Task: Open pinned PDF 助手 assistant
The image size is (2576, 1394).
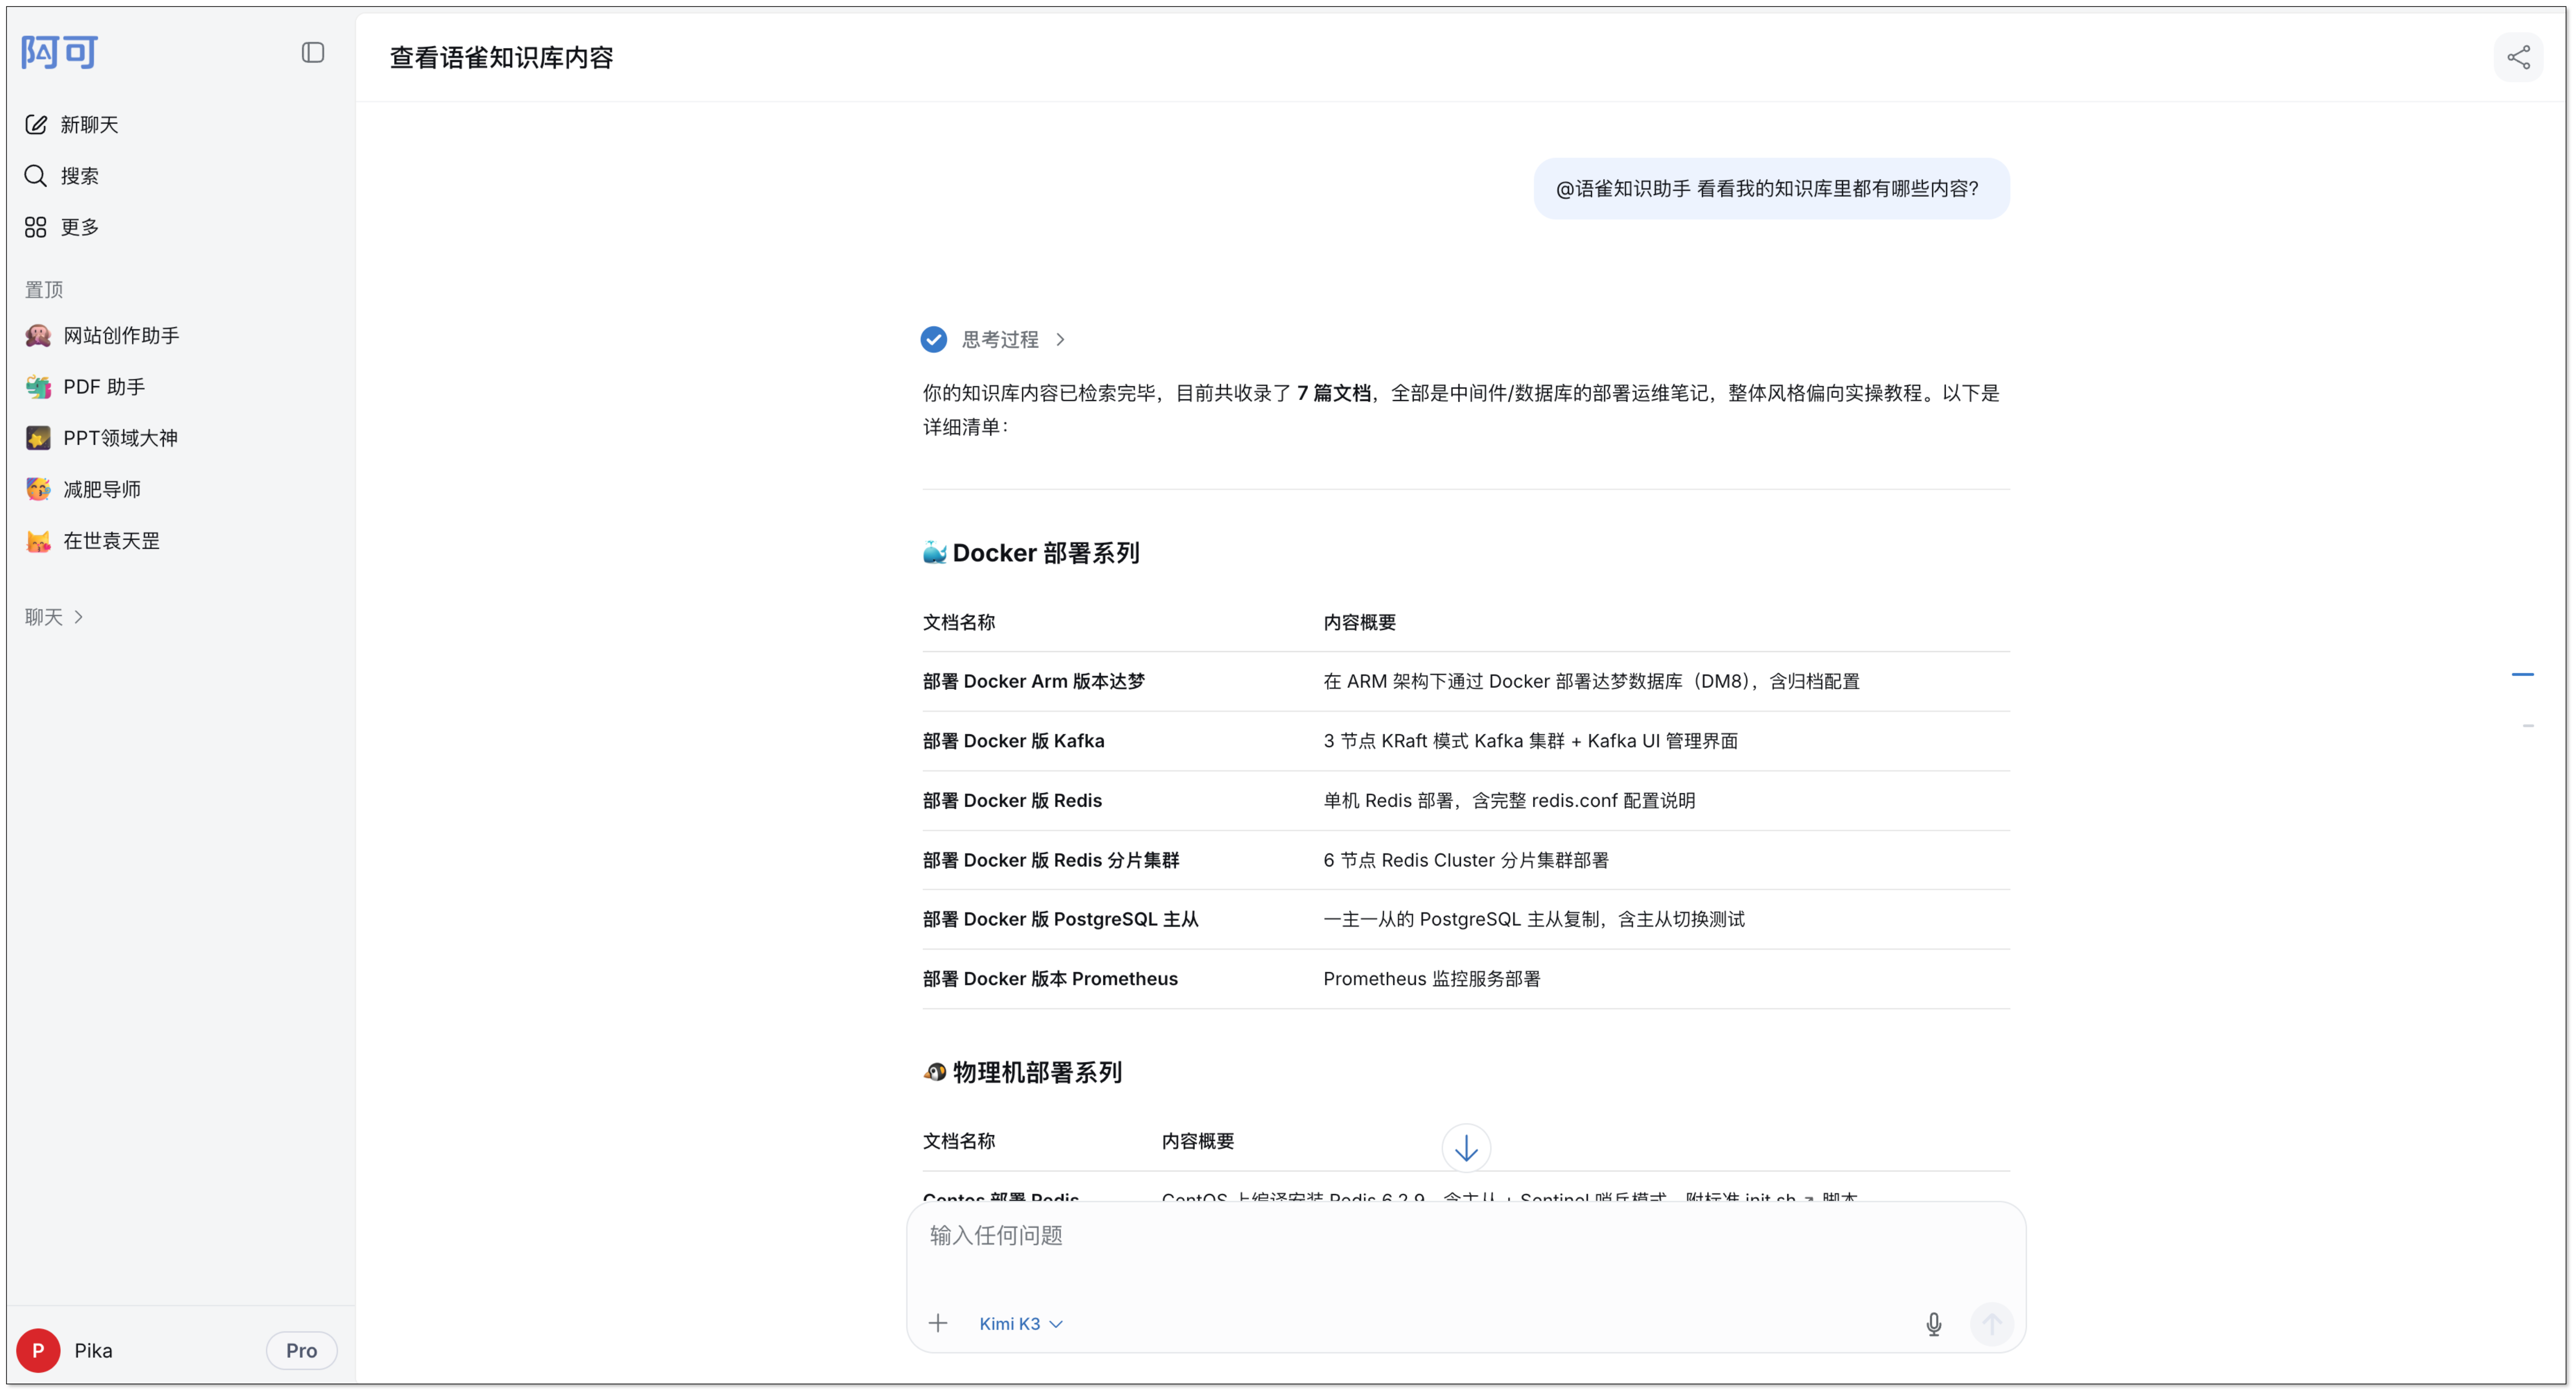Action: pyautogui.click(x=180, y=387)
